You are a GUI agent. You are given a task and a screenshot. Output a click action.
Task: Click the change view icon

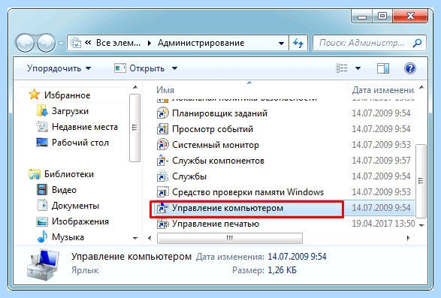coord(341,68)
